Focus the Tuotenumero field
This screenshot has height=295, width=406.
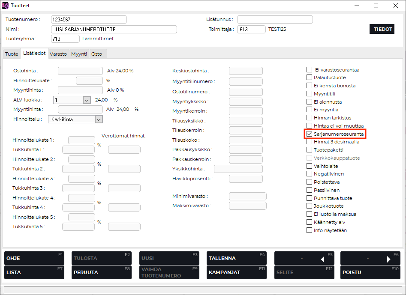click(88, 19)
